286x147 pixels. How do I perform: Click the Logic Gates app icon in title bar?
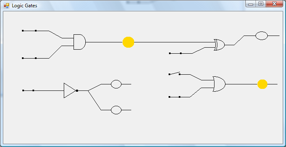6,6
